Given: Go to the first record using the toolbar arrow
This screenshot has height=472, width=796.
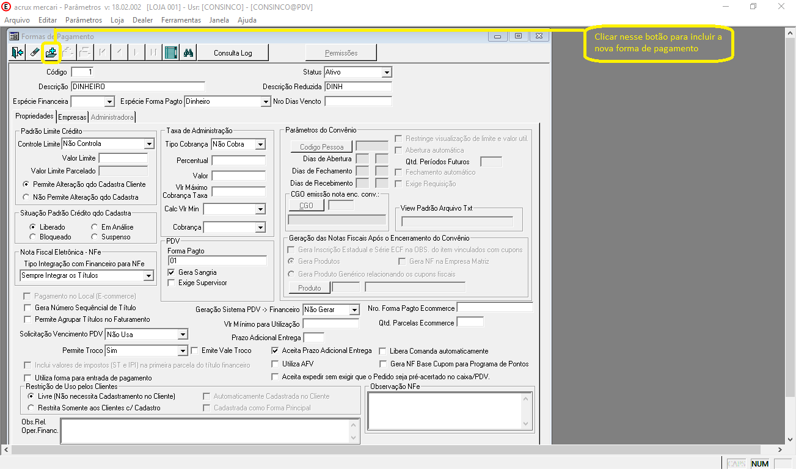Looking at the screenshot, I should click(x=103, y=53).
